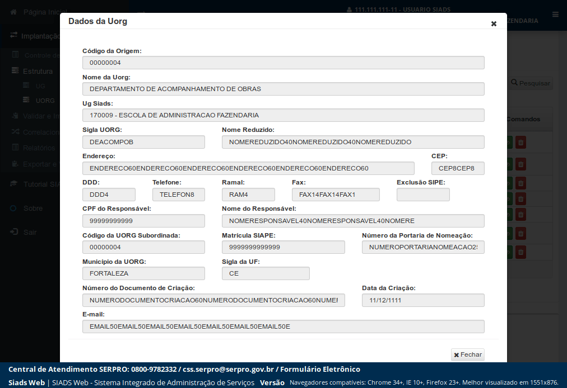
Task: Click the E-mail field
Action: click(x=283, y=327)
